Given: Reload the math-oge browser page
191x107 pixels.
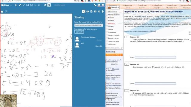Looking at the screenshot, I should point(114,1).
